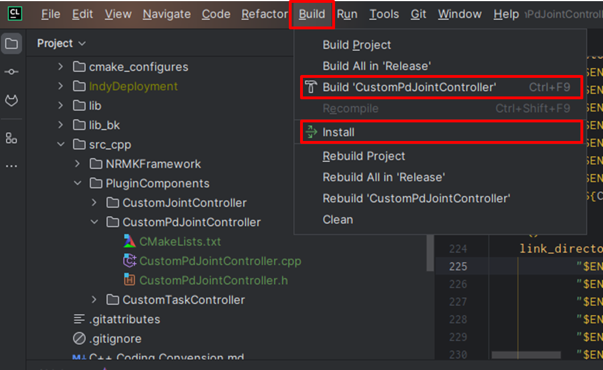Select CustomPdJointController.cpp file

point(220,261)
